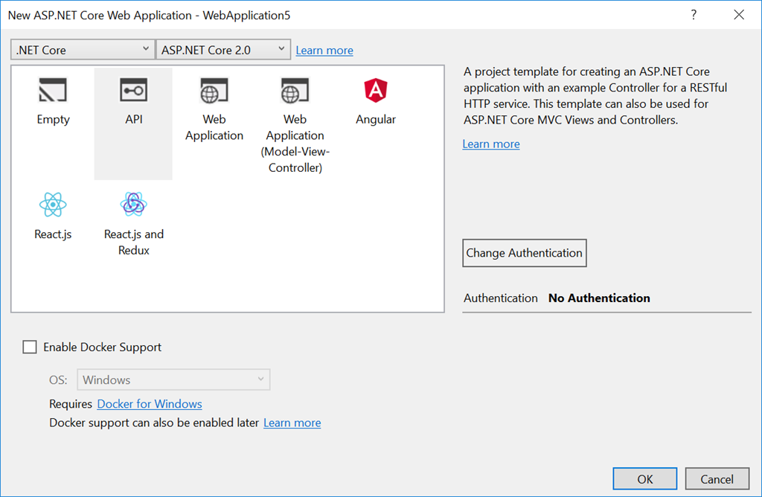This screenshot has height=497, width=762.
Task: Select the React.js template icon
Action: coord(53,205)
